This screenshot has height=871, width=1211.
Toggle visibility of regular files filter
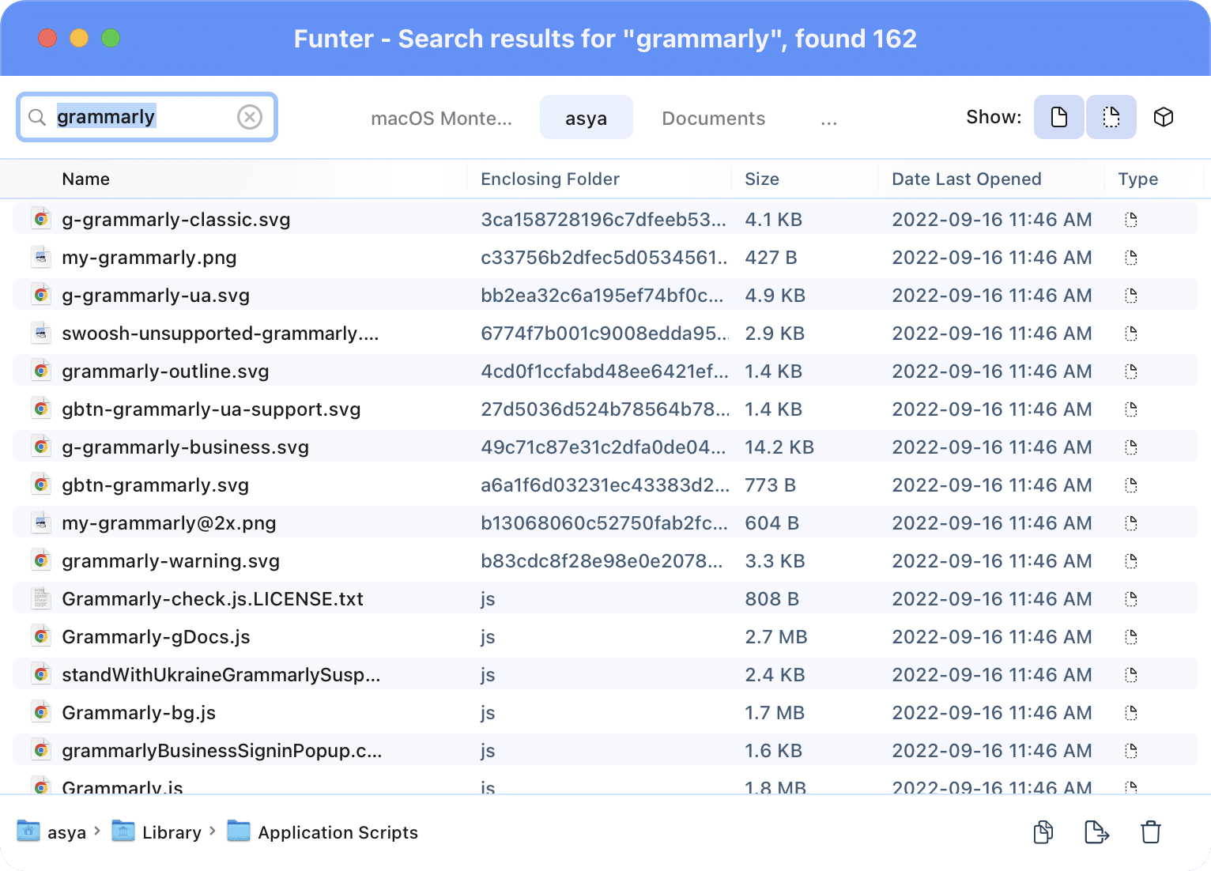1058,117
